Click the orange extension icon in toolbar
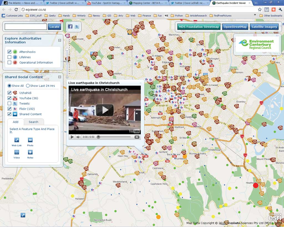 [273, 9]
